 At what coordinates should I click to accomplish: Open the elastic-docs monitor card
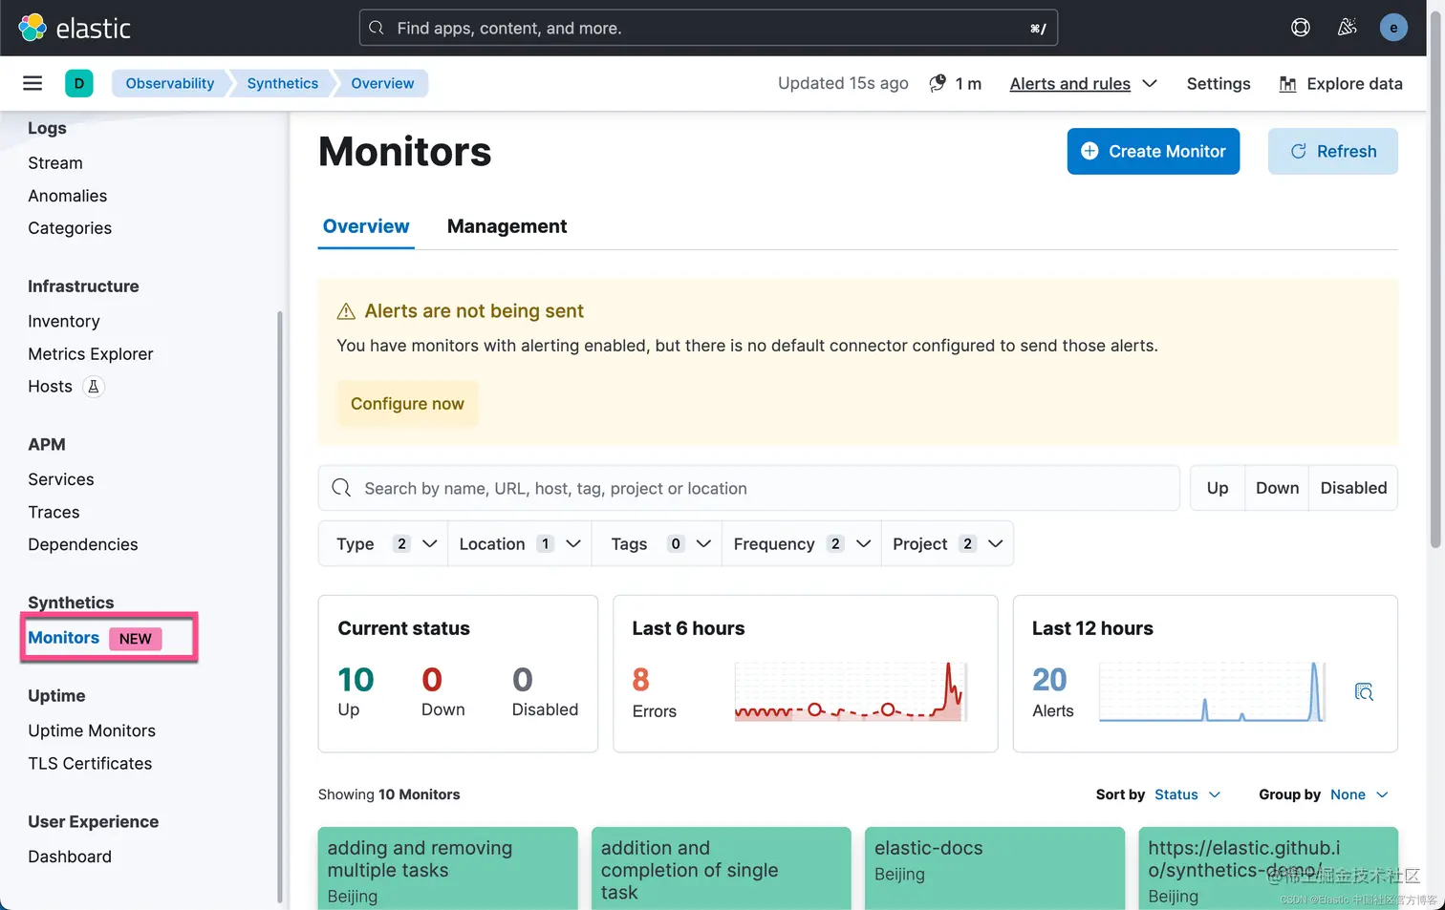point(995,868)
